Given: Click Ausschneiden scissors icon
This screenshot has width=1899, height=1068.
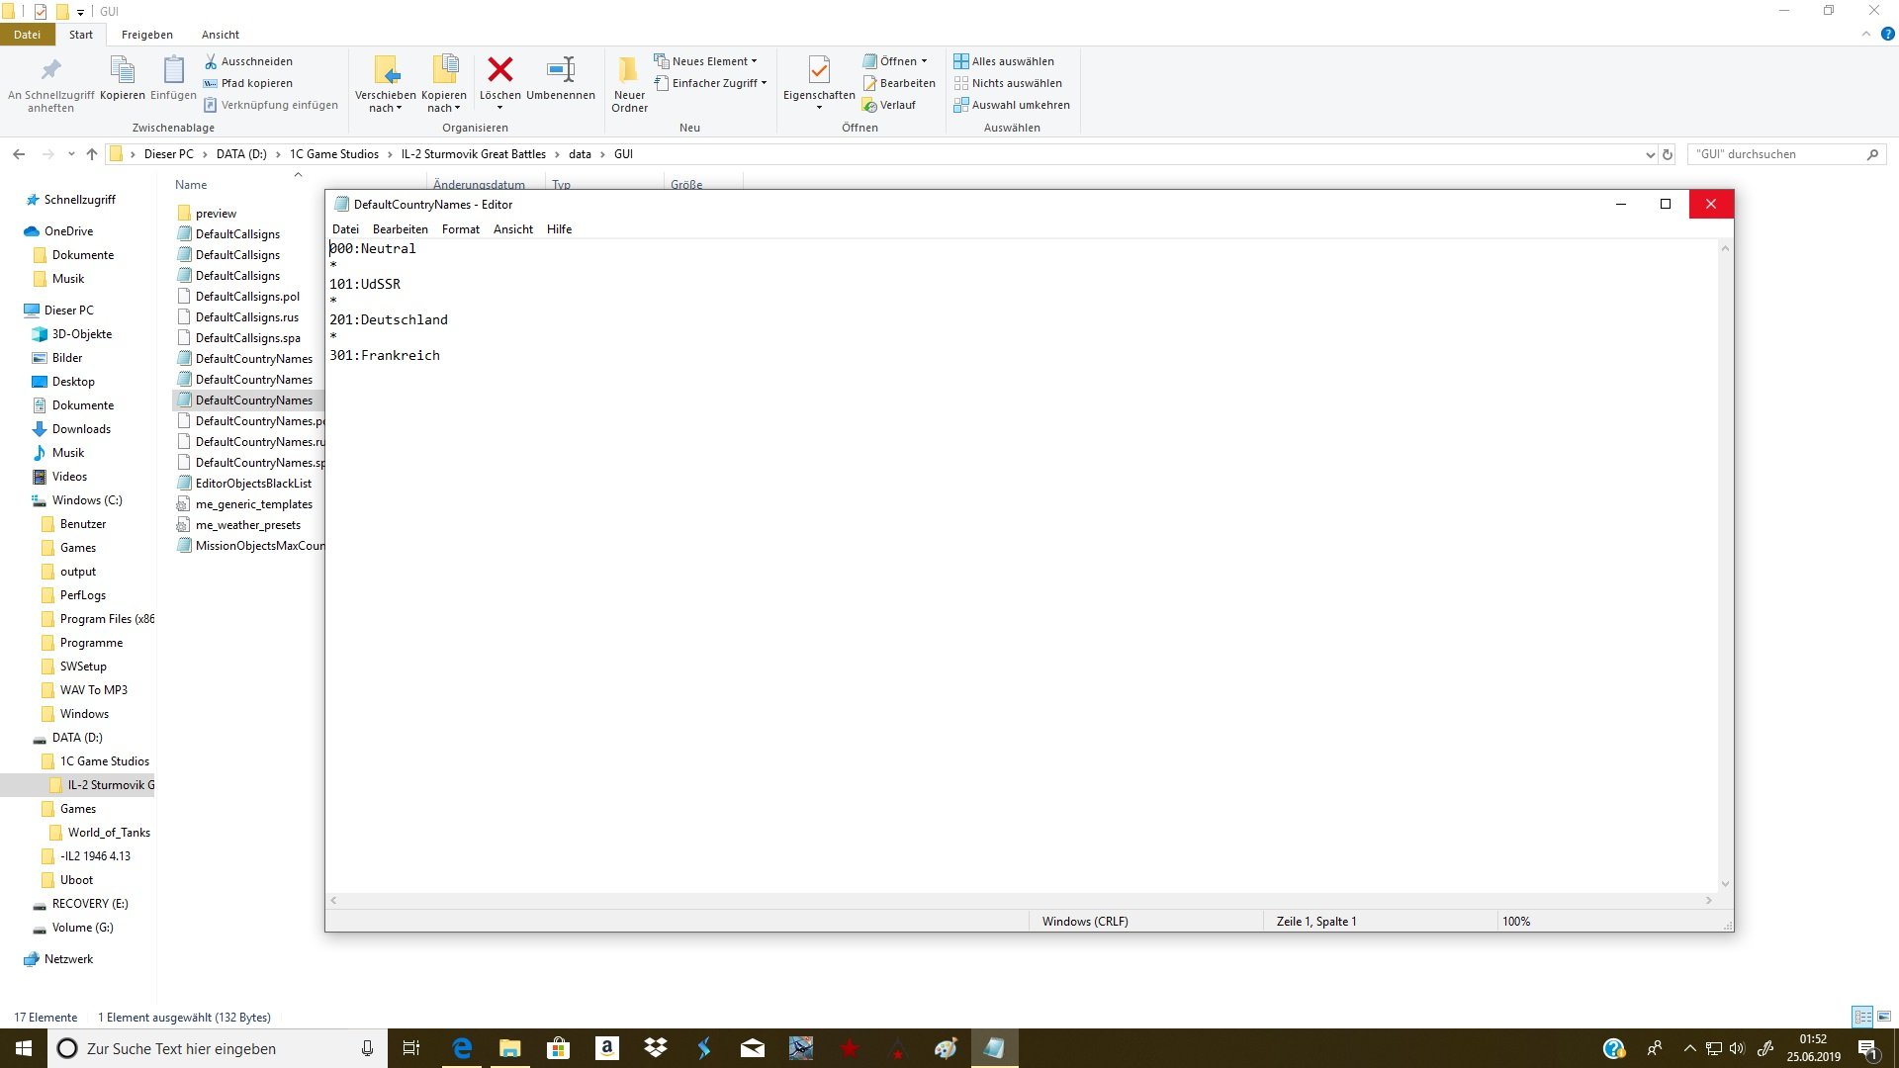Looking at the screenshot, I should click(211, 61).
